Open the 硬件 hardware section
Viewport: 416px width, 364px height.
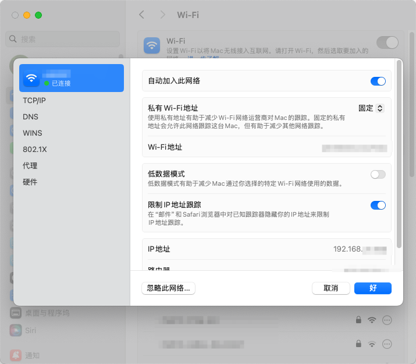click(x=30, y=182)
